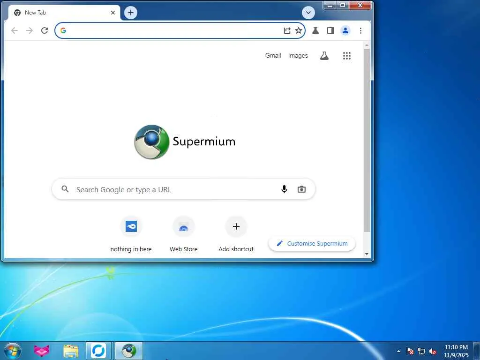The width and height of the screenshot is (480, 360).
Task: Open Search Labs flask on page
Action: [x=324, y=56]
